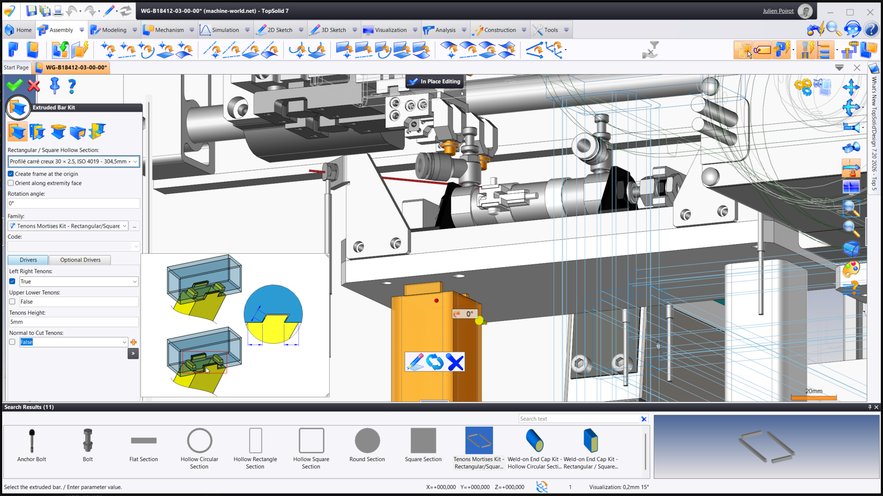Select the Hollow Circular Section icon

(x=199, y=440)
